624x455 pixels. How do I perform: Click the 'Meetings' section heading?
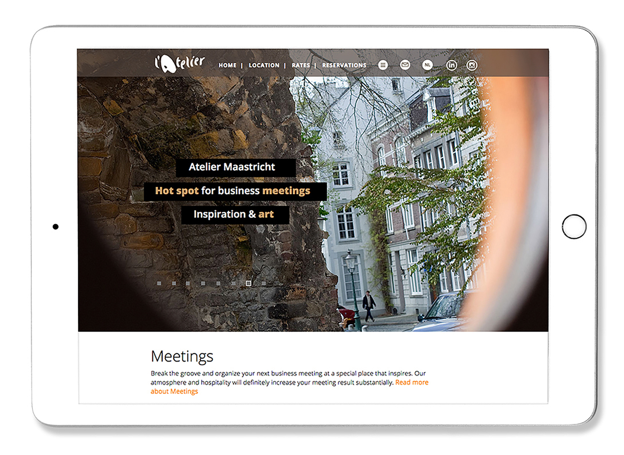pos(182,356)
